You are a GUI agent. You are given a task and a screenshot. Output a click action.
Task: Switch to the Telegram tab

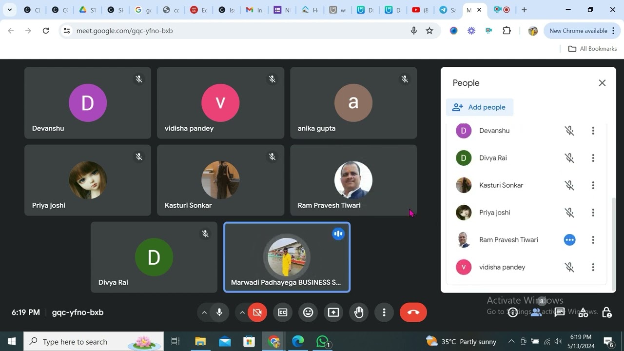click(447, 10)
